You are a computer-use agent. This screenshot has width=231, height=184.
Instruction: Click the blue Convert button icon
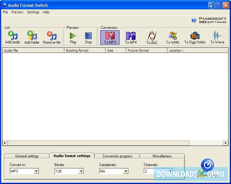pyautogui.click(x=207, y=165)
